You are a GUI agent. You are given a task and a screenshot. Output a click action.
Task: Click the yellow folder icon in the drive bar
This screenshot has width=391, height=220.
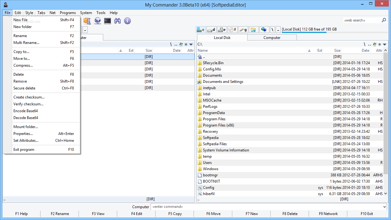253,30
